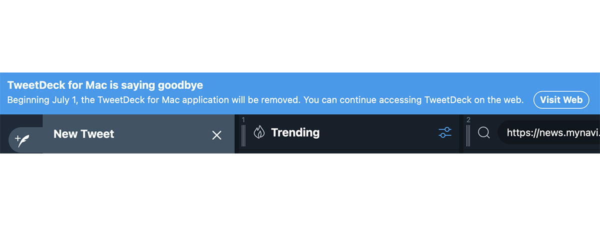Click the flame icon beside Trending
This screenshot has width=600, height=225.
[259, 132]
